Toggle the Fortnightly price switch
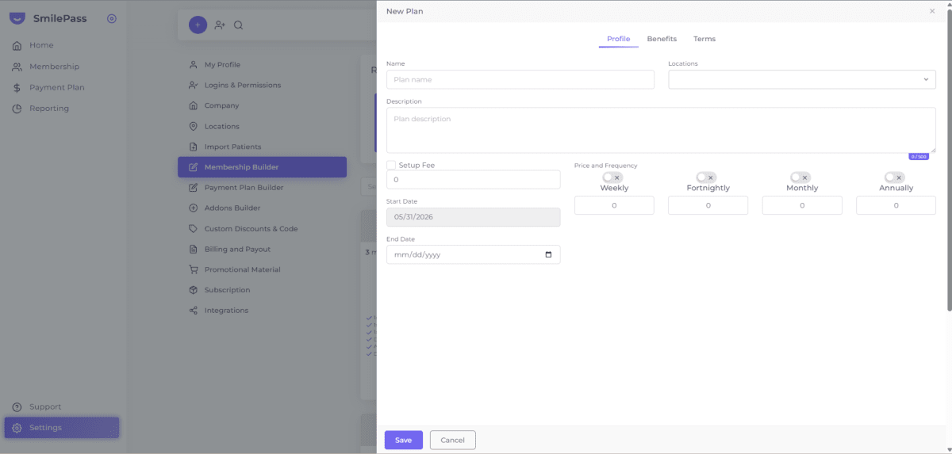 point(707,177)
